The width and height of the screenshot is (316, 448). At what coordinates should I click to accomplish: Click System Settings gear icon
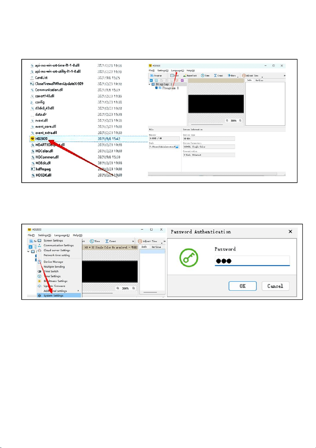(x=40, y=295)
